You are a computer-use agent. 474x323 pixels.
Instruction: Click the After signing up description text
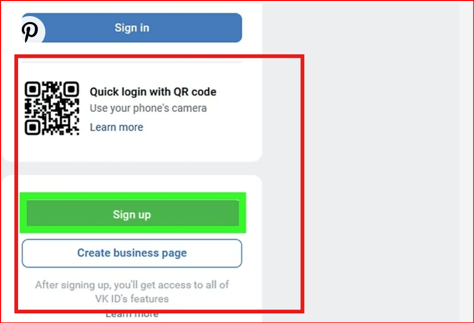click(x=132, y=285)
